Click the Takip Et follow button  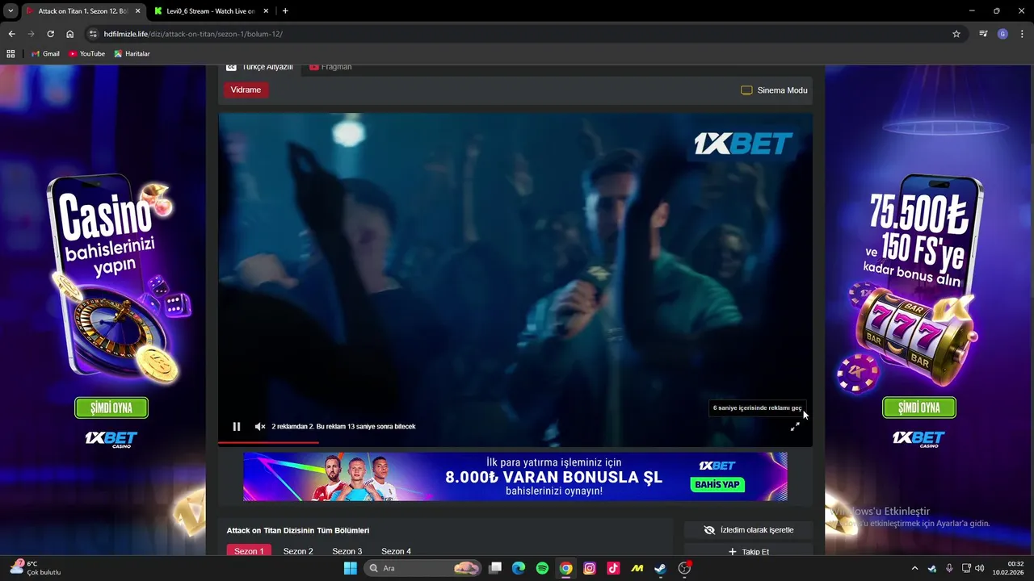coord(748,551)
